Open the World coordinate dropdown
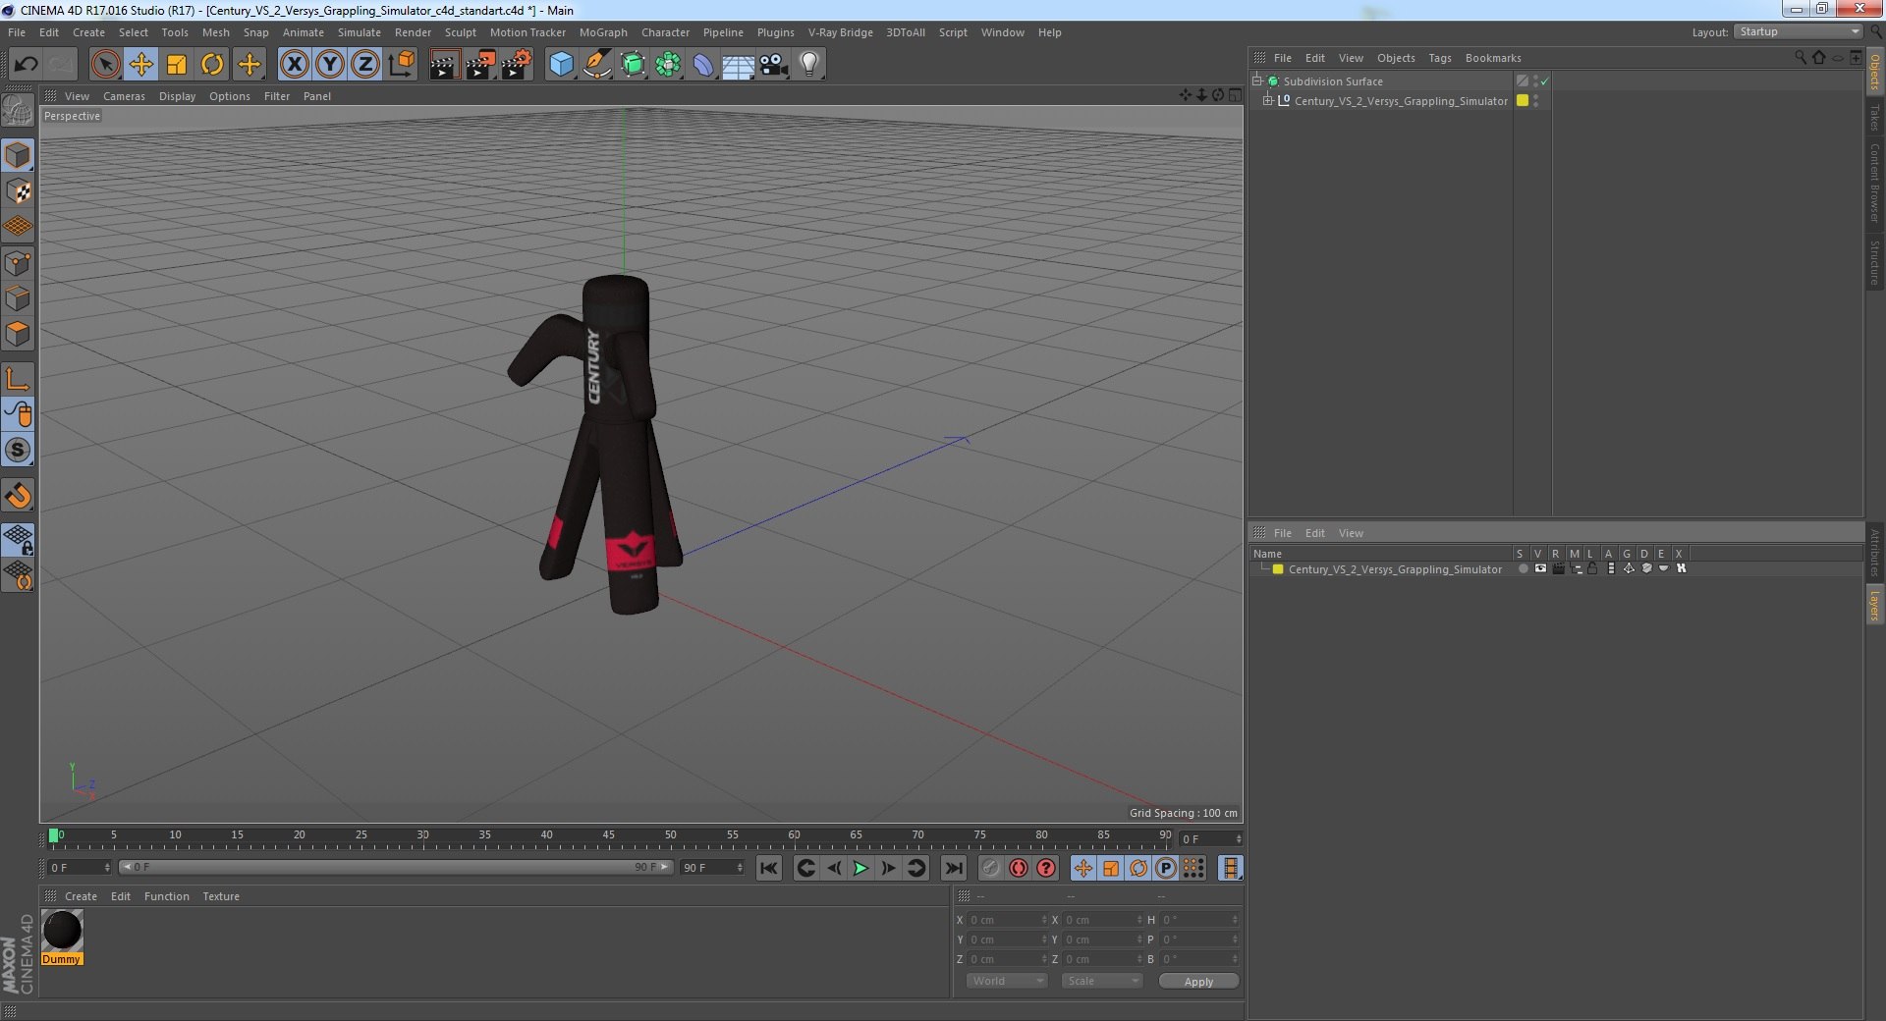Screen dimensions: 1886x1021 (x=1007, y=981)
